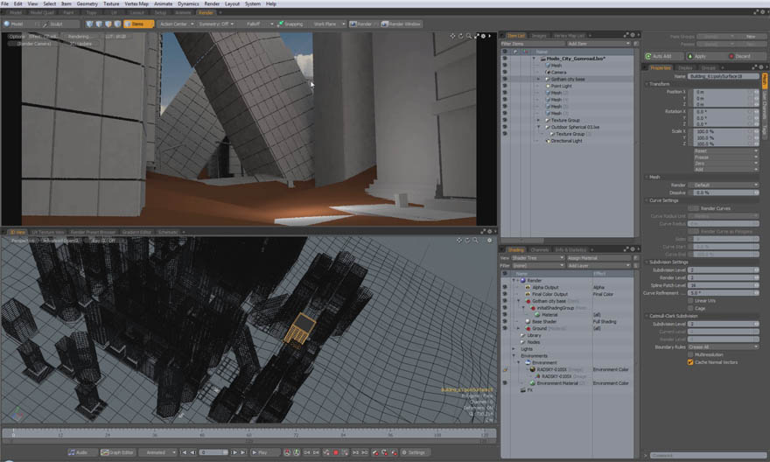Screen dimensions: 770x462
Task: Open the System menu
Action: (253, 3)
